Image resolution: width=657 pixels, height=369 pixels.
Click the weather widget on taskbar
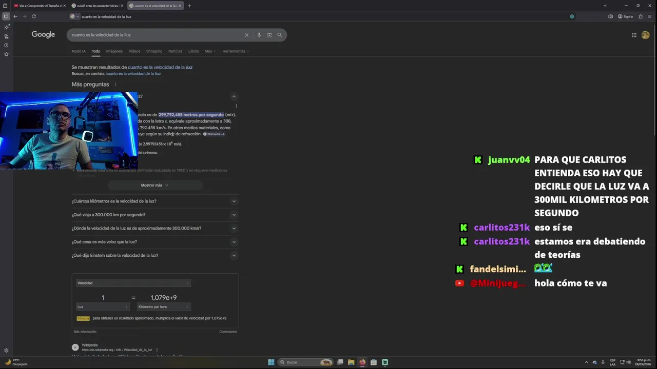pyautogui.click(x=16, y=362)
